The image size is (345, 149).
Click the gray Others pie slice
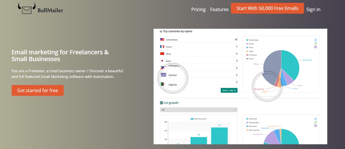[271, 64]
